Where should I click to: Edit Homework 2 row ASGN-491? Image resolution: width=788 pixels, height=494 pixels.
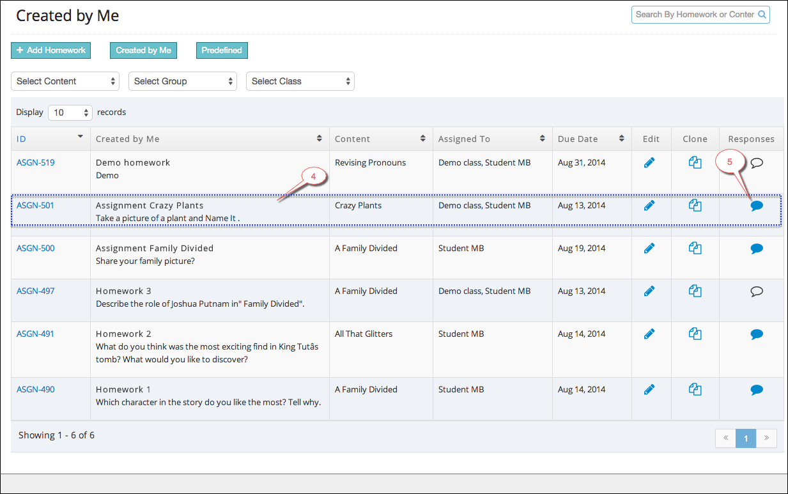point(649,334)
